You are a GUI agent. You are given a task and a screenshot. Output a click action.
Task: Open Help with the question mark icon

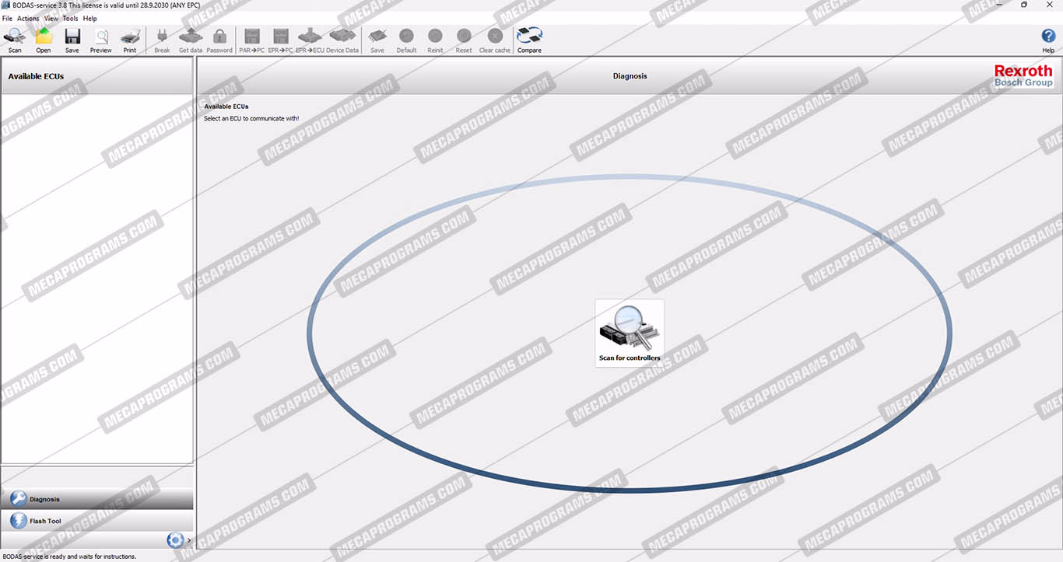1048,40
